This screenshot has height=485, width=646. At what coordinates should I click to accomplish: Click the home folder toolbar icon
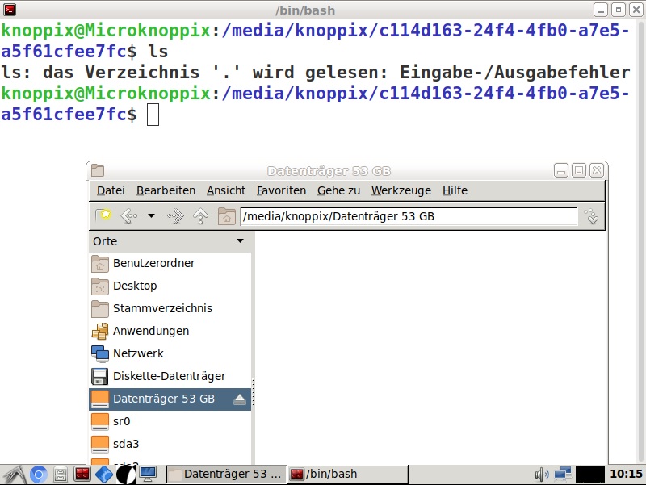point(226,216)
